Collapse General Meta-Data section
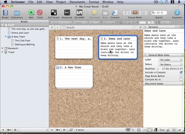The height and width of the screenshot is (134, 185). pyautogui.click(x=145, y=55)
